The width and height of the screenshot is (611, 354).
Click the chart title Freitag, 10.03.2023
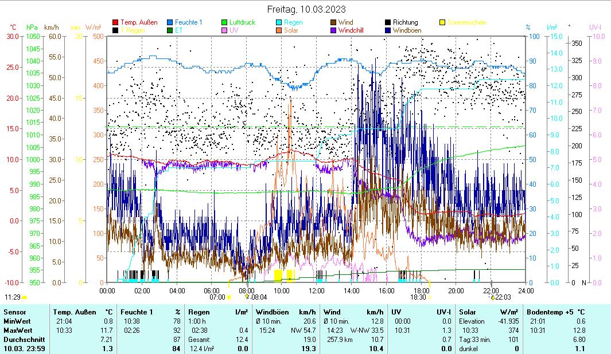click(x=305, y=9)
